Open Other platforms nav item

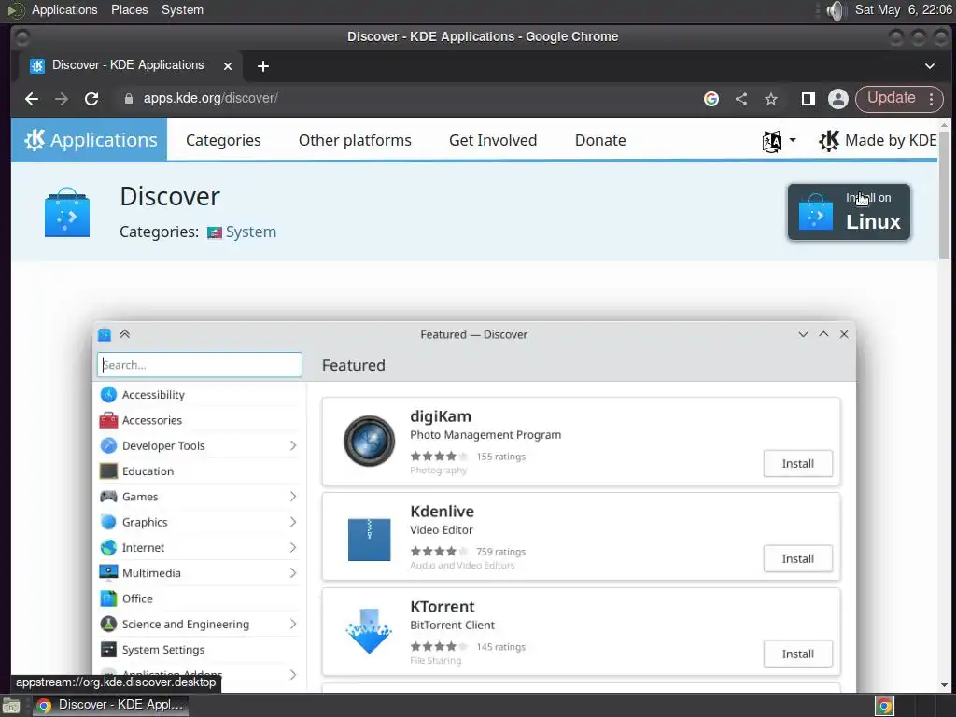355,140
